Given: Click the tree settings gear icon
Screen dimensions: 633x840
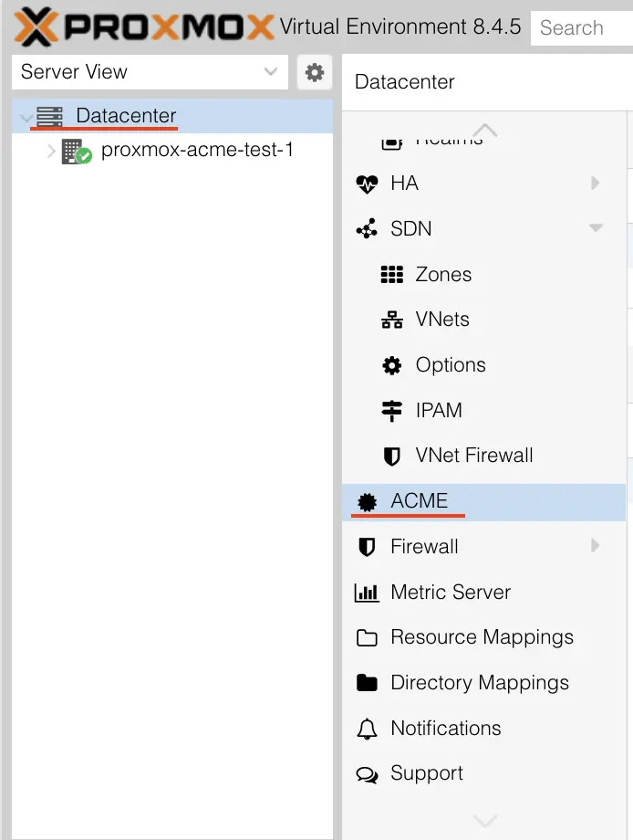Looking at the screenshot, I should coord(315,72).
